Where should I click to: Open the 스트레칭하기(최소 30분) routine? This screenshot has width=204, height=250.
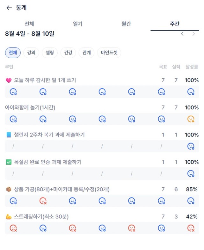coord(41,217)
